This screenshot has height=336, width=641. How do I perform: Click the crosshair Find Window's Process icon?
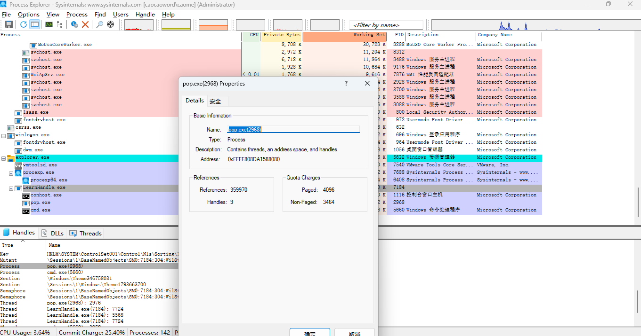coord(111,24)
